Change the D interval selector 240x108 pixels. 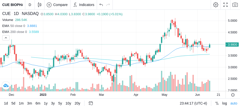(x=30, y=5)
